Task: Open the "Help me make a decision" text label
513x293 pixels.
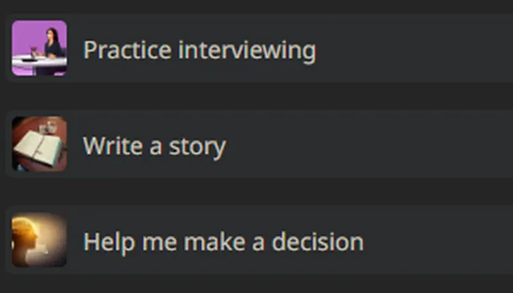Action: coord(223,242)
